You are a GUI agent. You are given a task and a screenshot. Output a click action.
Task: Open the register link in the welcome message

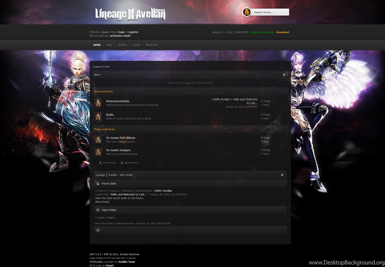133,32
